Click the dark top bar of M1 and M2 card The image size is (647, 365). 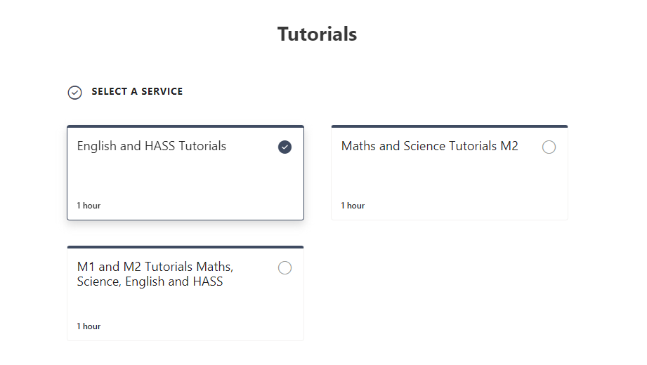tap(185, 247)
